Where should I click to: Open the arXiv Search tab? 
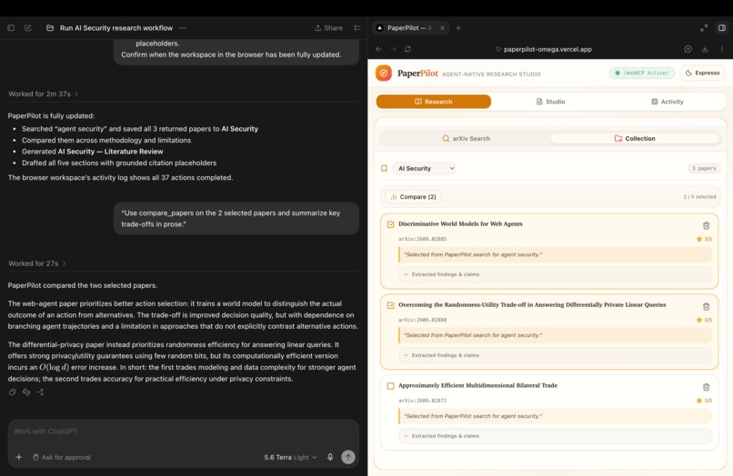(466, 138)
